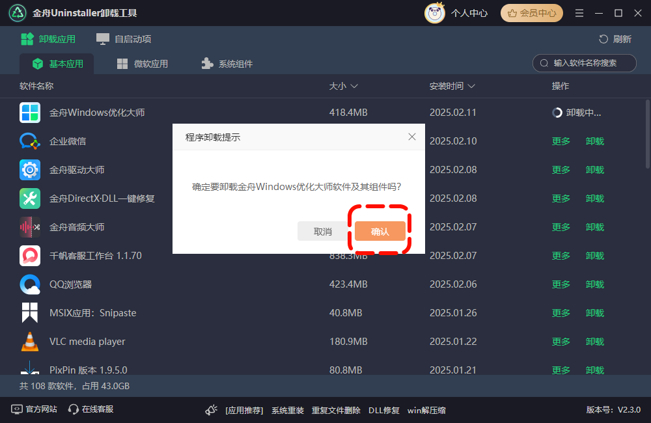Click the 卸载中... status for 金舟Windows优化大师
651x423 pixels.
point(577,113)
